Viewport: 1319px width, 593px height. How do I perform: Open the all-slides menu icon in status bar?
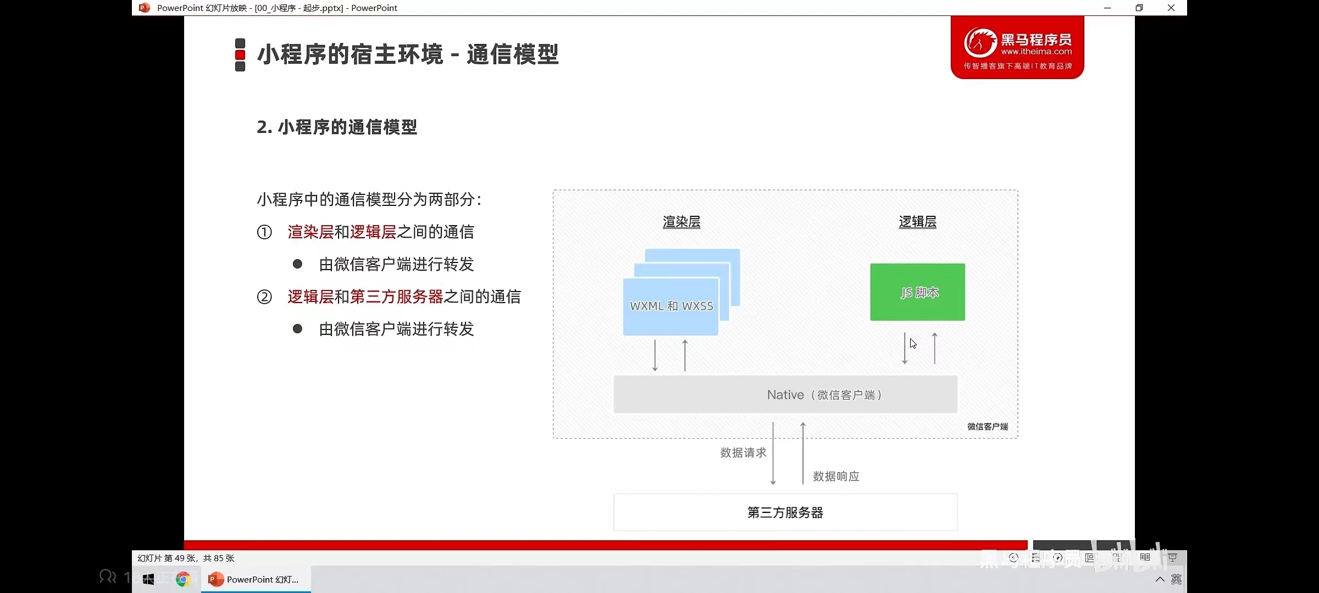click(1035, 558)
